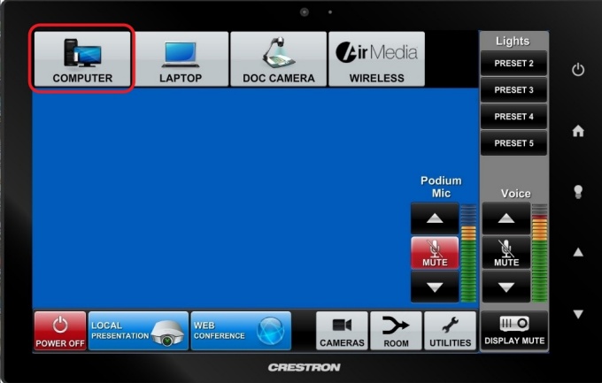
Task: Click the Voice volume level meter
Action: 539,253
